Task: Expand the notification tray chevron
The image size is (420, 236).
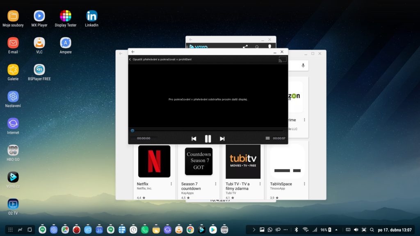Action: pyautogui.click(x=254, y=229)
